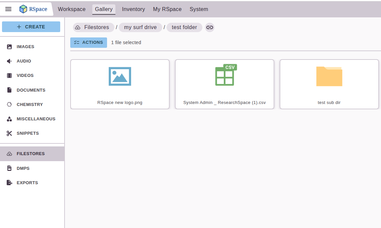Select the RSpace new logo.png image icon
The width and height of the screenshot is (381, 228).
tap(120, 76)
